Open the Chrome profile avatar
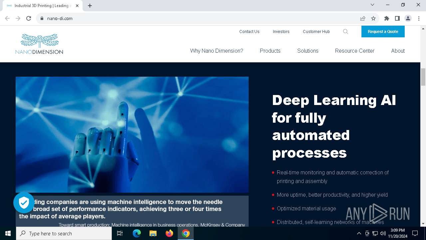Viewport: 426px width, 240px height. (408, 18)
